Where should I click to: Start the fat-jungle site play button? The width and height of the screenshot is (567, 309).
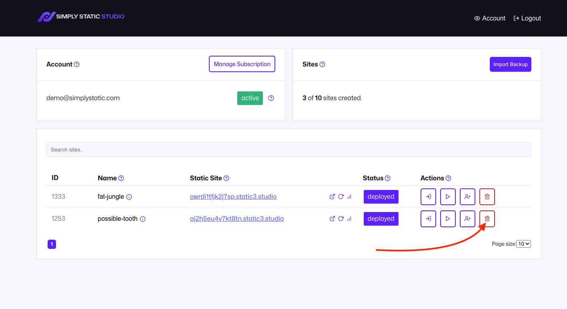tap(448, 197)
